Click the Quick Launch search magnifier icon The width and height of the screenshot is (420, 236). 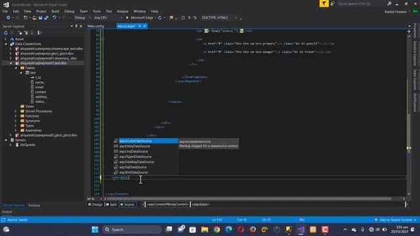pos(389,3)
